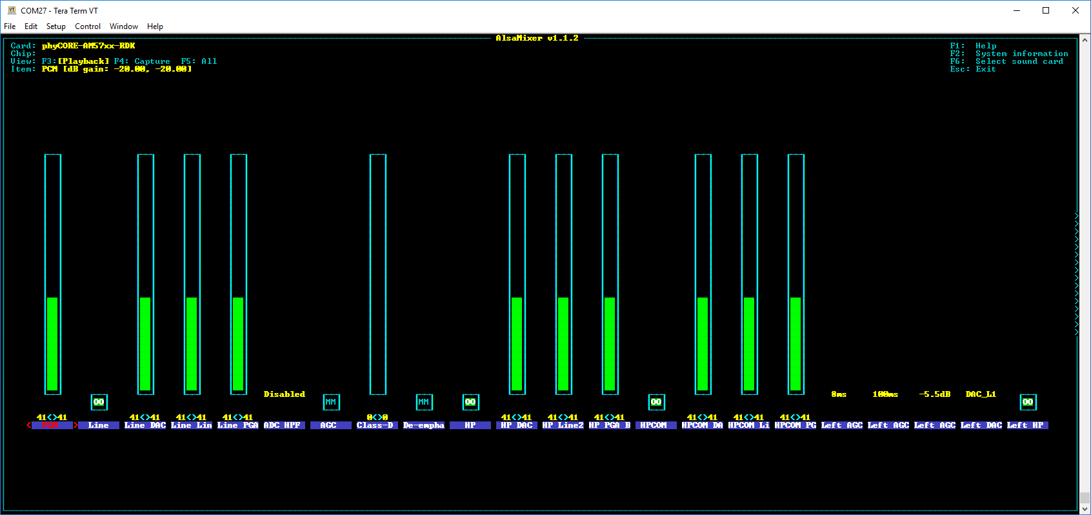Screen dimensions: 1091x515
Task: Click the HPCOM DA volume bar
Action: tap(703, 274)
